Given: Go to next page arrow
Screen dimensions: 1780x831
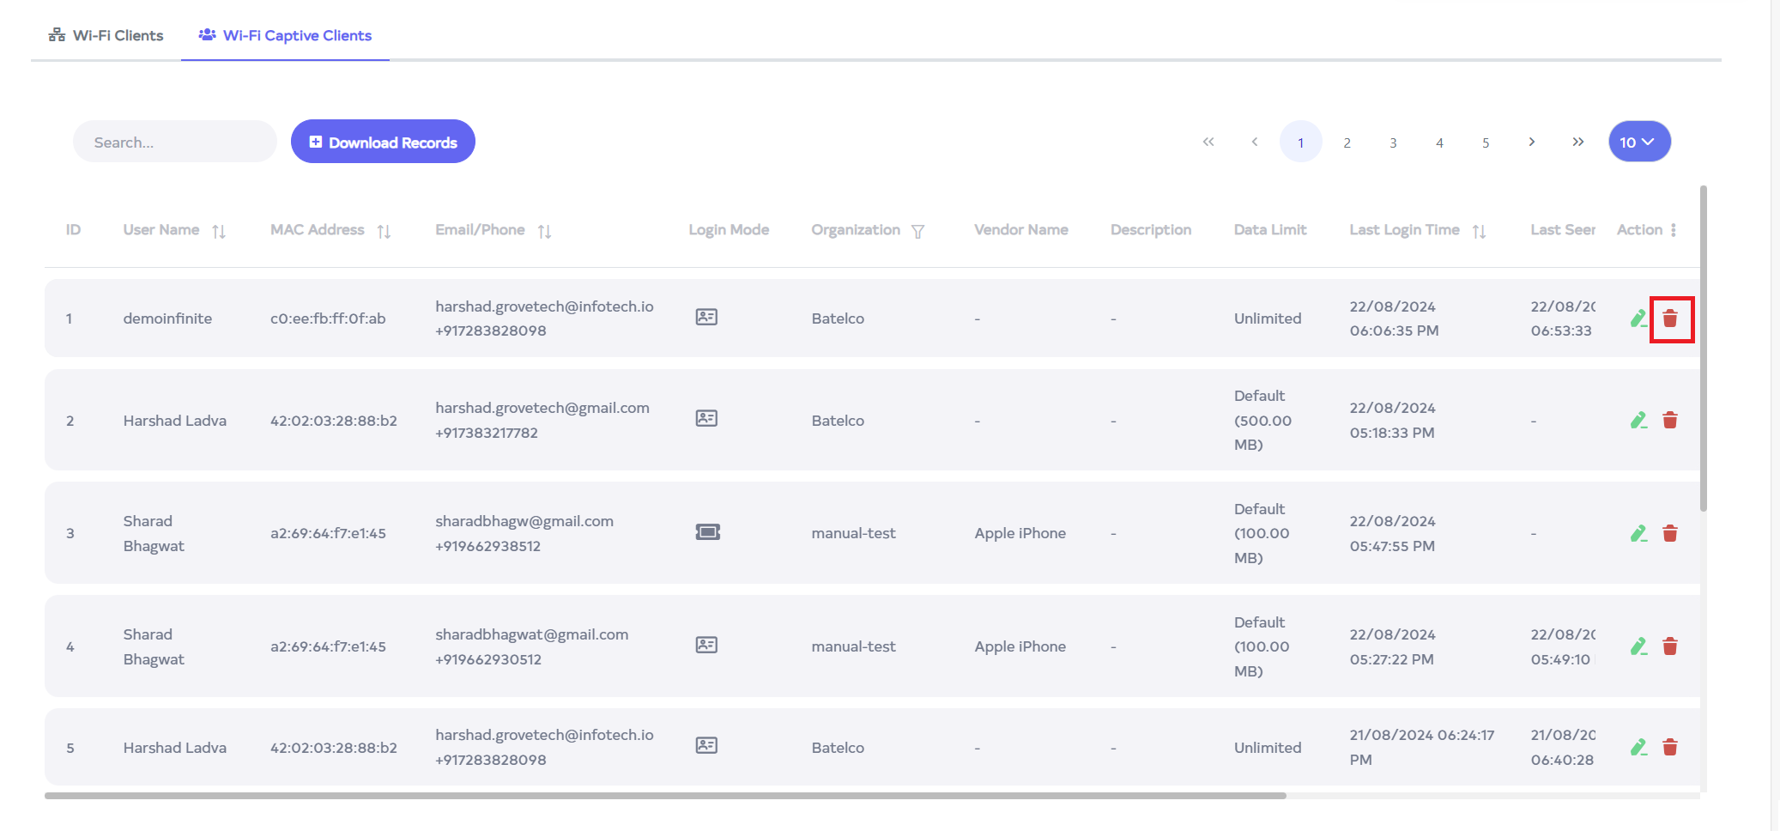Looking at the screenshot, I should tap(1531, 143).
